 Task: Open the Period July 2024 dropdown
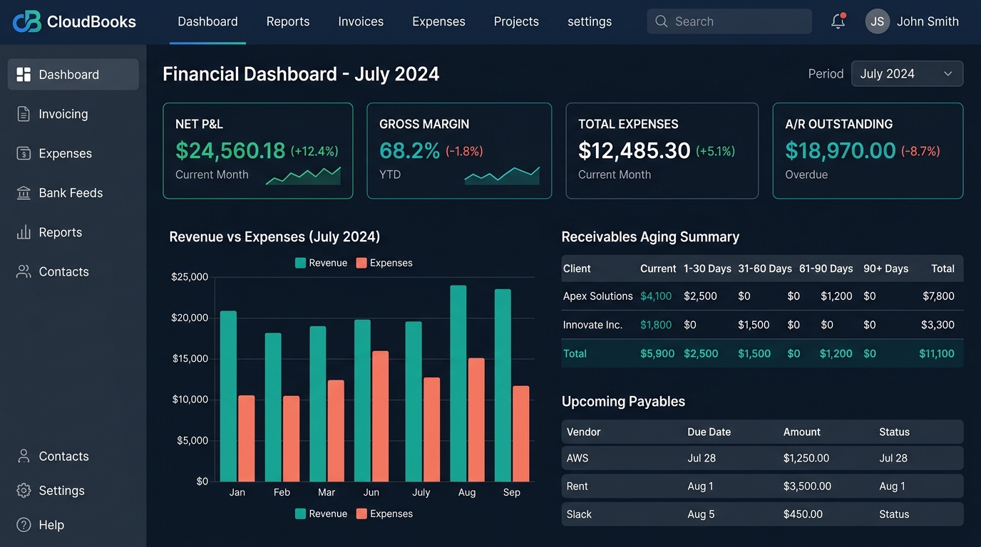coord(907,74)
